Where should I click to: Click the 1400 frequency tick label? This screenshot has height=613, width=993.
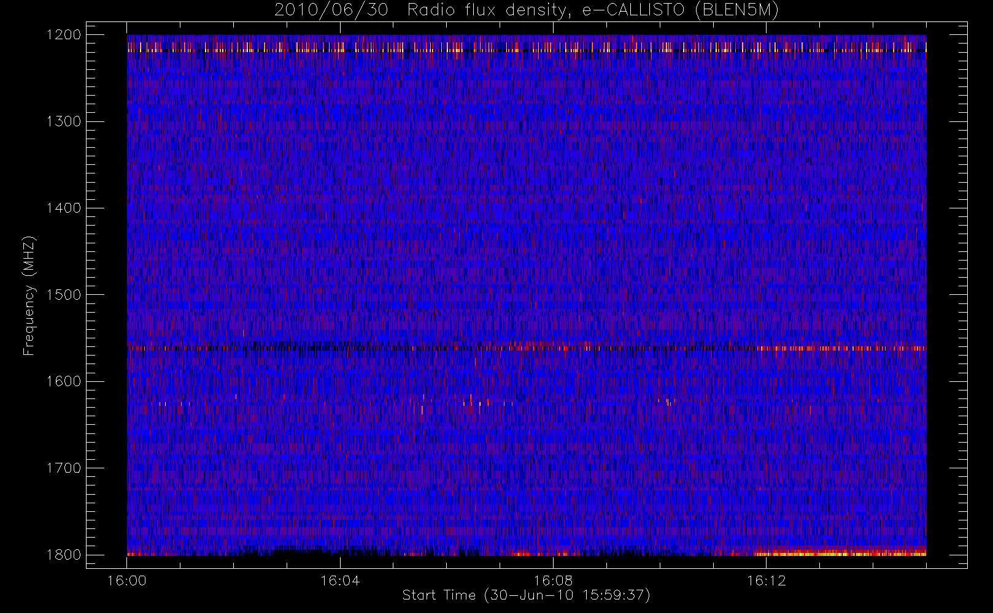coord(64,208)
